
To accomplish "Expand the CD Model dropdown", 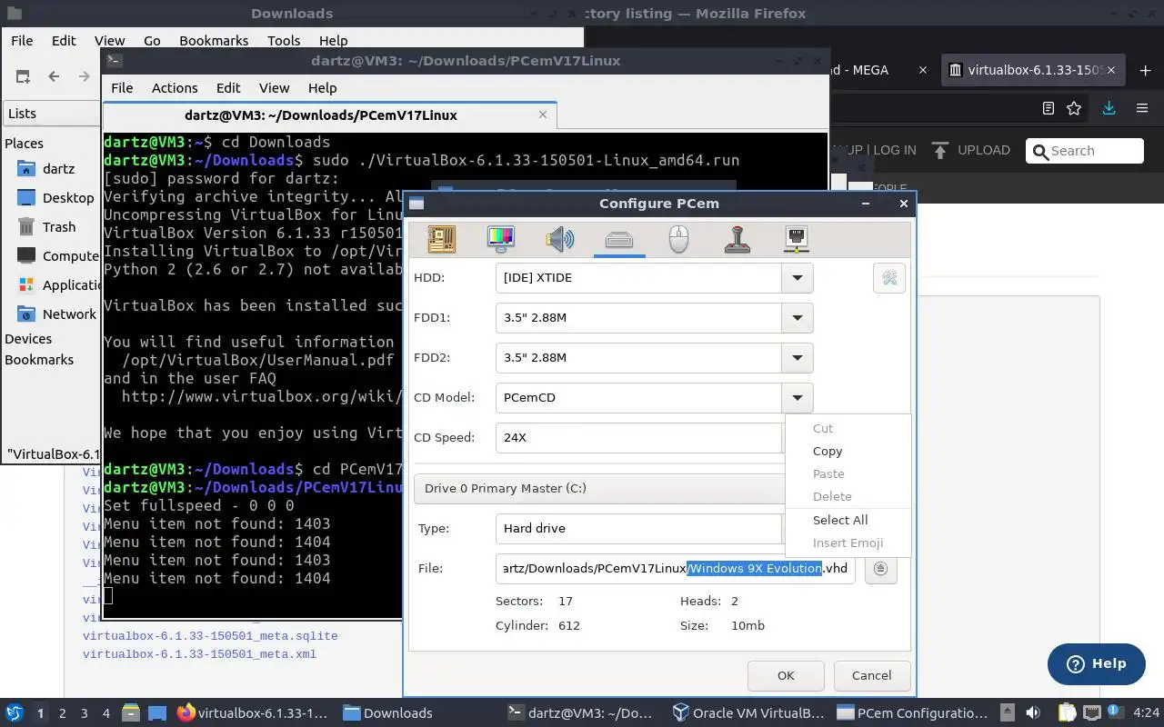I will tap(797, 398).
